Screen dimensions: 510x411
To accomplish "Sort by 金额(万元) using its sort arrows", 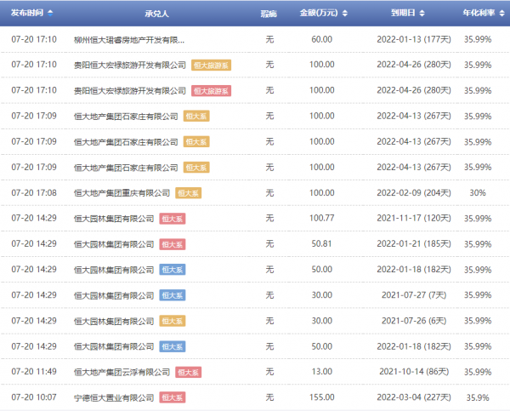I will 345,13.
